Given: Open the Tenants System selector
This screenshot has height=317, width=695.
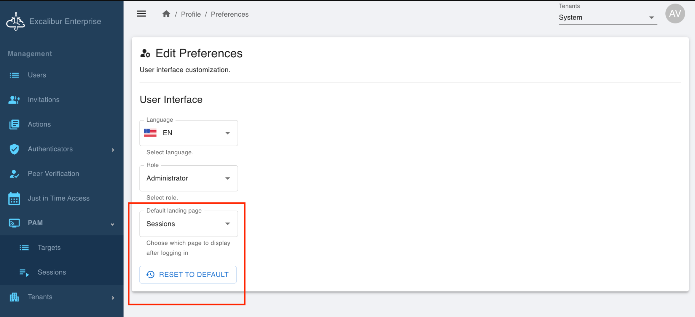Looking at the screenshot, I should click(607, 18).
